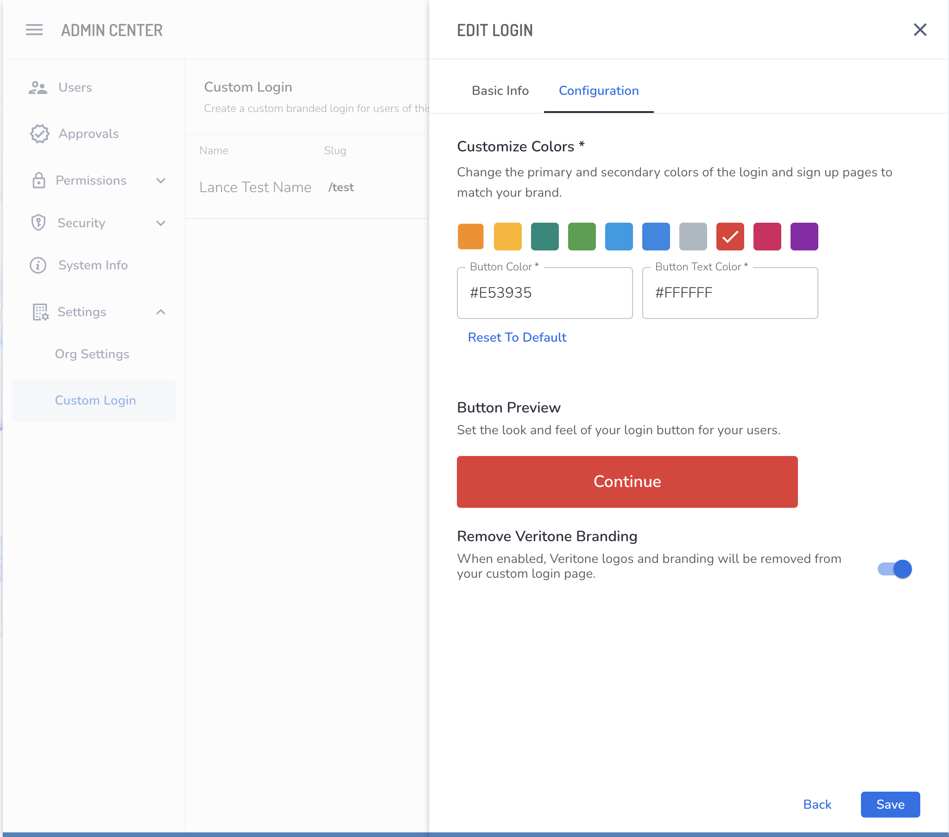Screen dimensions: 949x837
Task: Expand the Security submenu
Action: pos(161,223)
